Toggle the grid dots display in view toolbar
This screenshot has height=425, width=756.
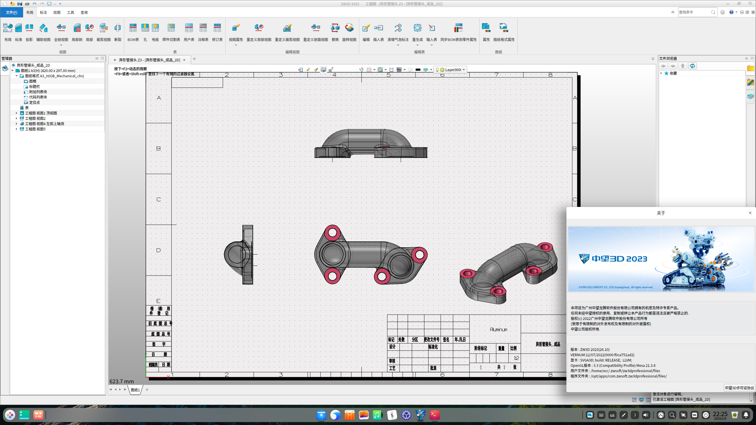(369, 70)
